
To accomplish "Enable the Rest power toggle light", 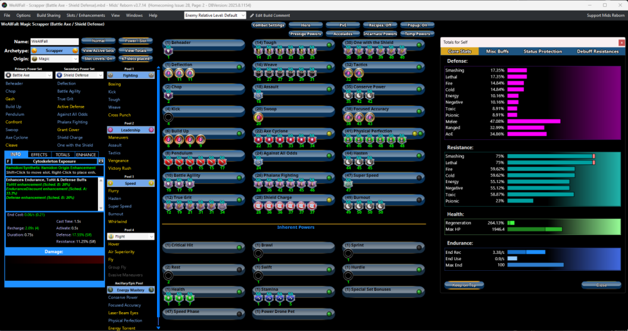I will 239,267.
